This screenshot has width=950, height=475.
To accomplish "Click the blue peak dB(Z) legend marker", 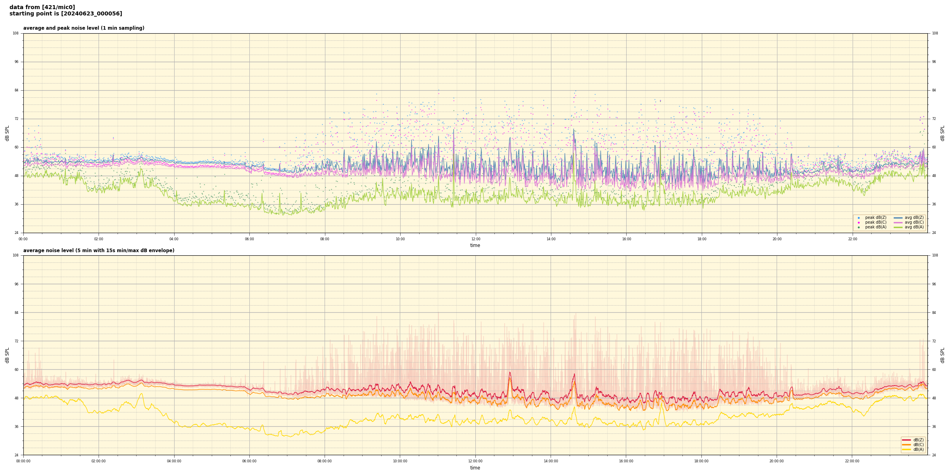I will pos(859,218).
